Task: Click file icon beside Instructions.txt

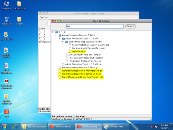Action: click(x=70, y=51)
